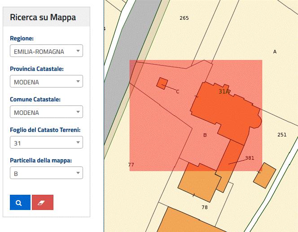Viewport: 298px width, 232px height.
Task: Open the Particella della mappa dropdown
Action: [46, 173]
